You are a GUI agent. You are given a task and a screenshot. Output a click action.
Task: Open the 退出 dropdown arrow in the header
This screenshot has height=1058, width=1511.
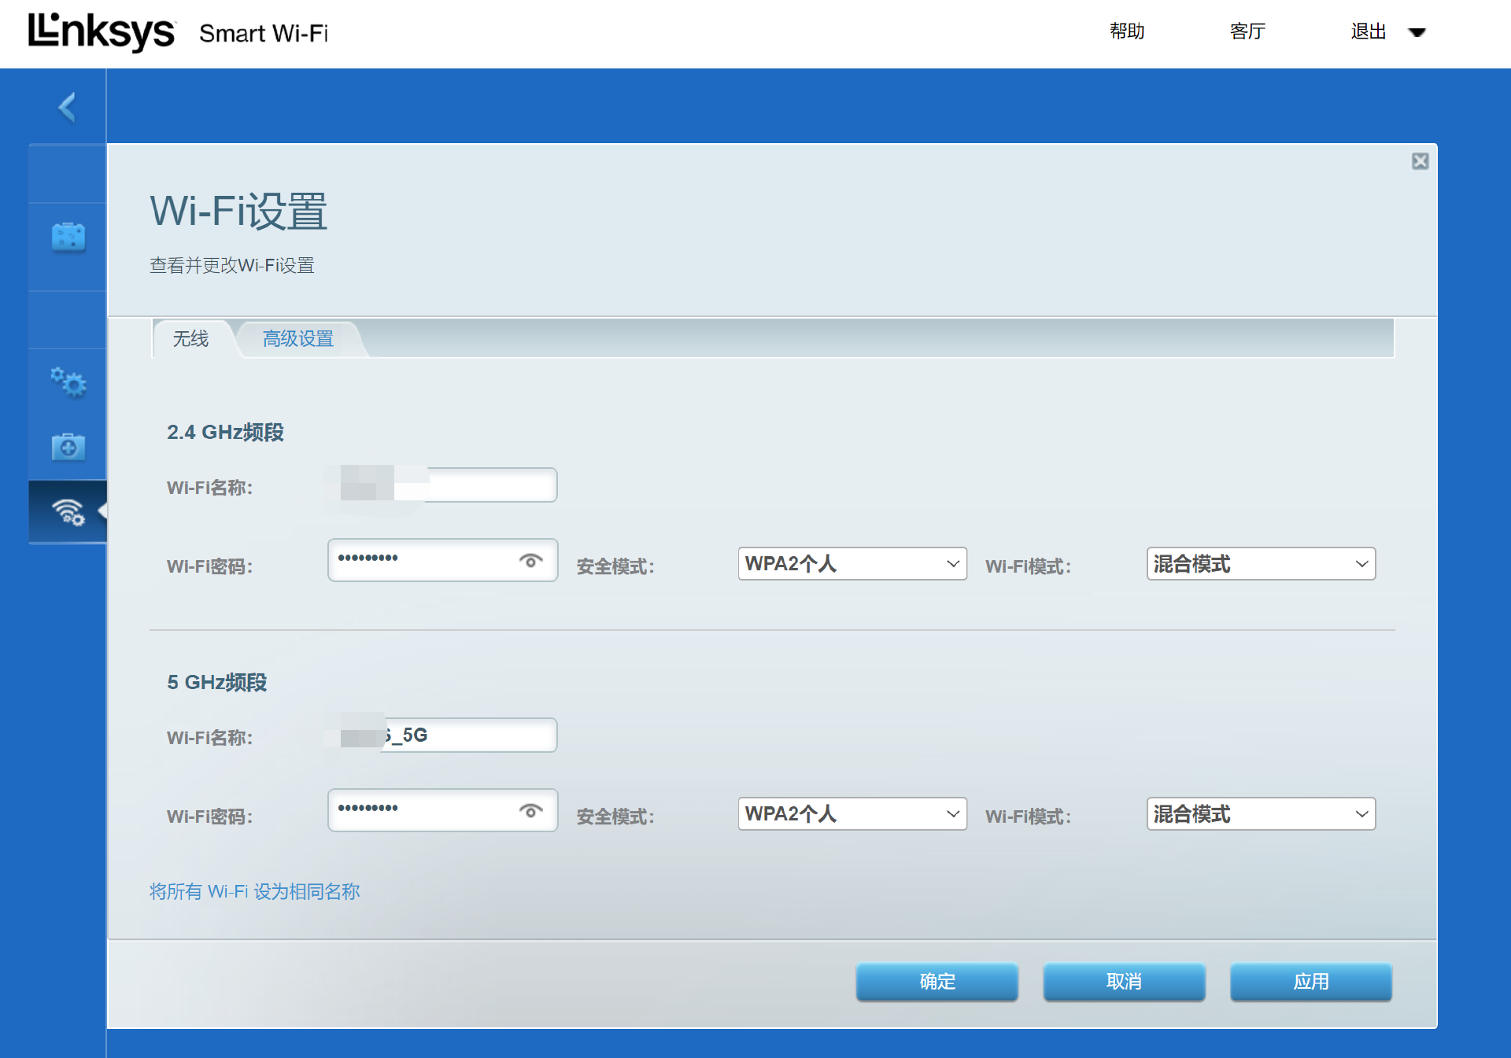[x=1417, y=33]
